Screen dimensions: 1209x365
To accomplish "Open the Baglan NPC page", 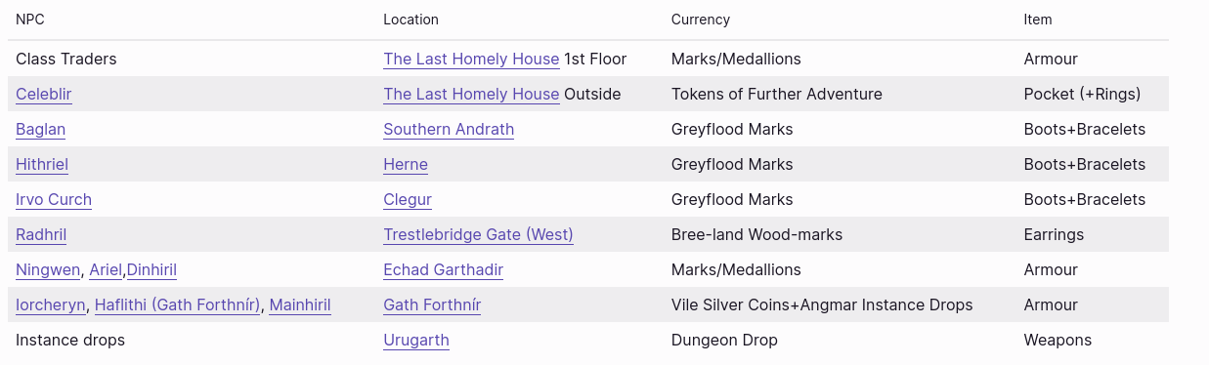I will click(41, 130).
